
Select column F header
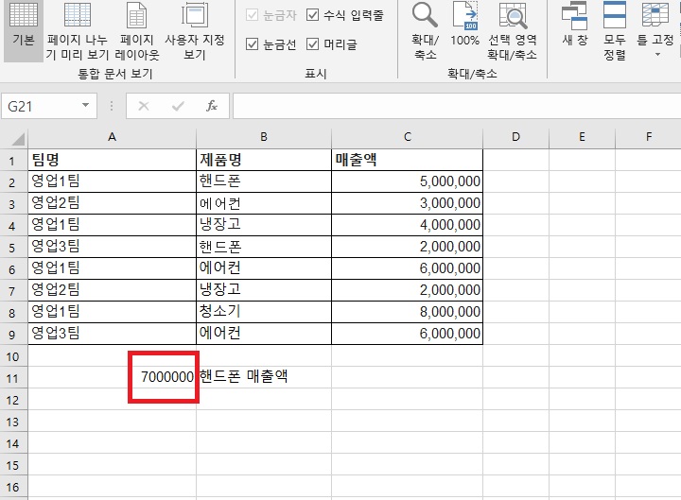point(649,137)
